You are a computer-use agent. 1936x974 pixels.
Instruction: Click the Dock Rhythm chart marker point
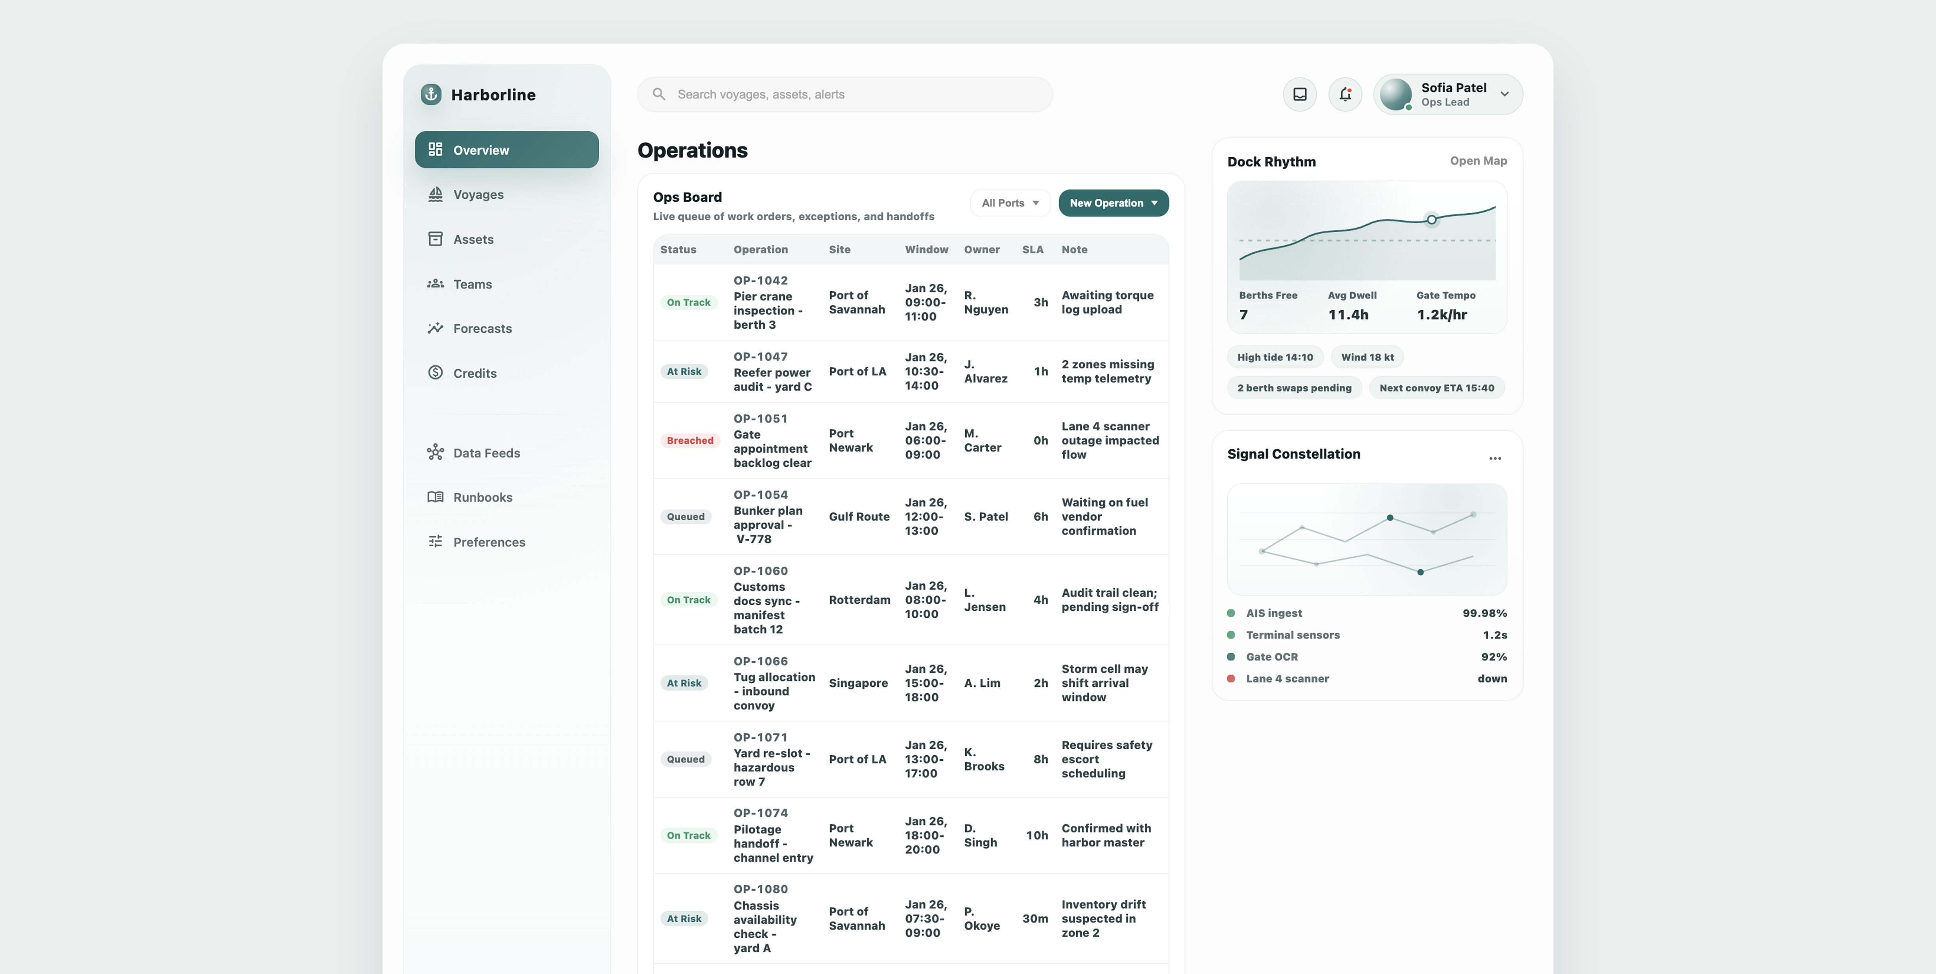pyautogui.click(x=1432, y=220)
